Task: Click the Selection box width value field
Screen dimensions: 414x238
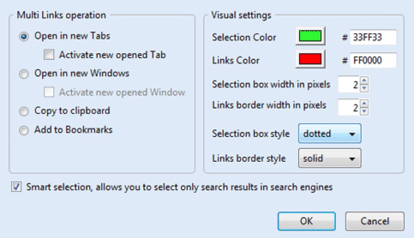Action: [x=350, y=85]
